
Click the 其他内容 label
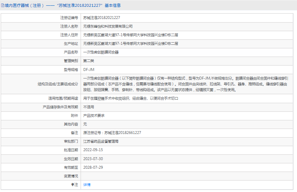(x=71, y=124)
